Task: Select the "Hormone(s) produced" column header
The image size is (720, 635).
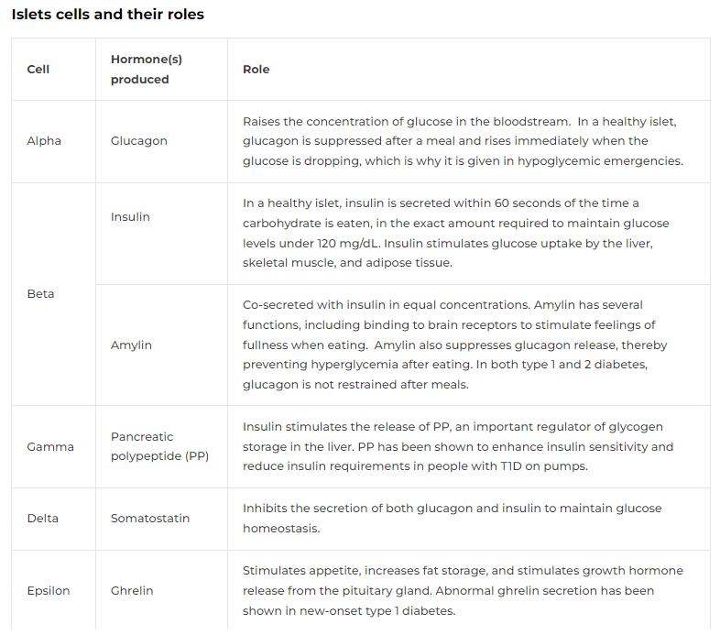Action: click(x=147, y=70)
